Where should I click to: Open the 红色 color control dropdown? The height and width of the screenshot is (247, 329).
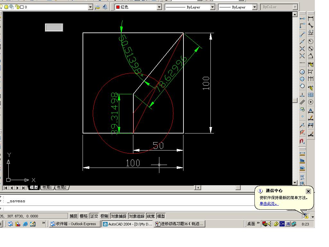click(159, 7)
